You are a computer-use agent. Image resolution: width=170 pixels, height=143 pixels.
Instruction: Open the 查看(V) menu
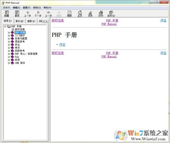tap(27, 8)
